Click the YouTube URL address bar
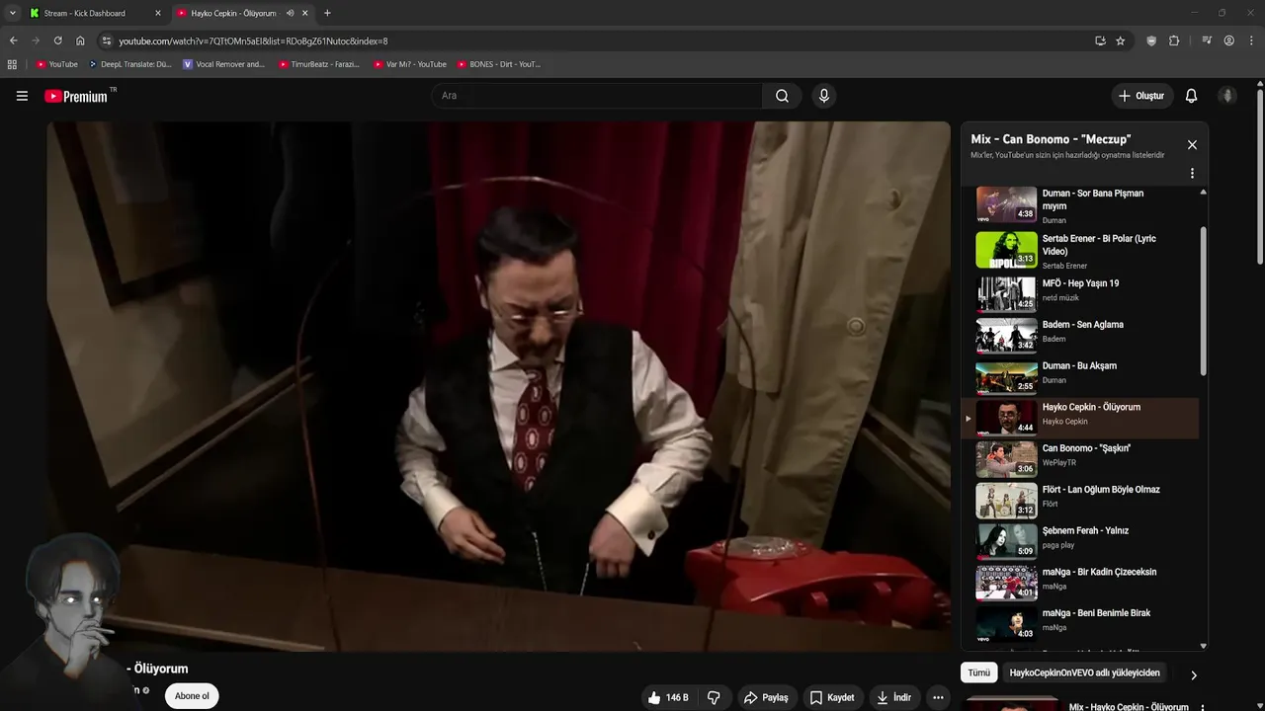The width and height of the screenshot is (1265, 711). [593, 40]
